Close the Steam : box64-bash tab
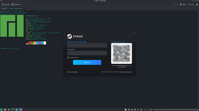The height and width of the screenshot is (111, 199). pos(23,8)
